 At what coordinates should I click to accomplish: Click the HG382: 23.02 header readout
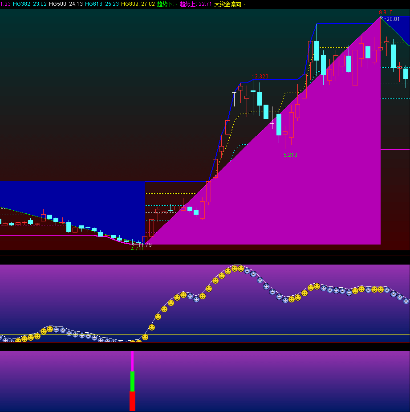pos(30,4)
